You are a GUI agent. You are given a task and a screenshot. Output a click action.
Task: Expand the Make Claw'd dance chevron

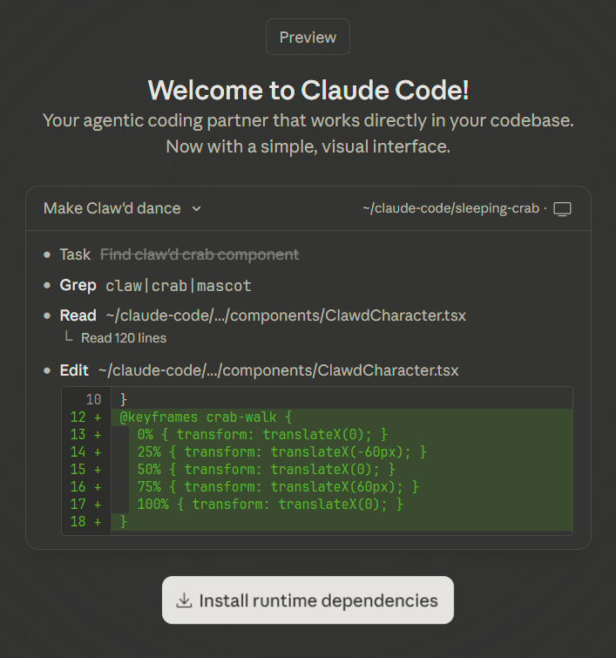[x=196, y=208]
